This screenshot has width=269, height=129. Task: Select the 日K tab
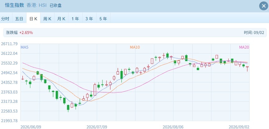[33, 19]
